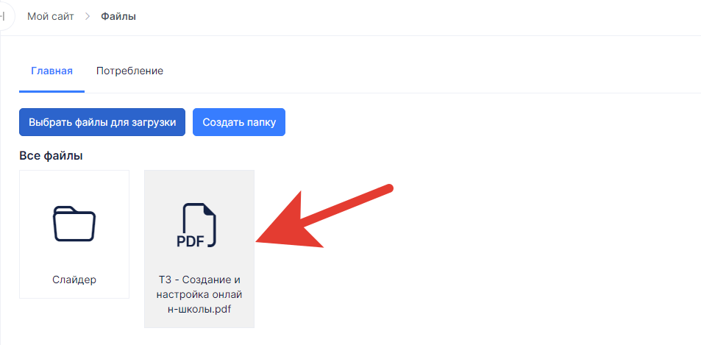Go to Мой сайт breadcrumb link
The image size is (701, 345).
[51, 16]
